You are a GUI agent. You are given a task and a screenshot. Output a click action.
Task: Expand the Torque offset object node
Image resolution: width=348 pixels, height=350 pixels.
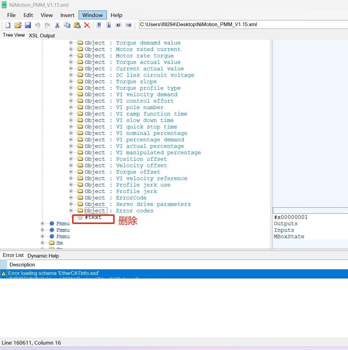click(71, 172)
